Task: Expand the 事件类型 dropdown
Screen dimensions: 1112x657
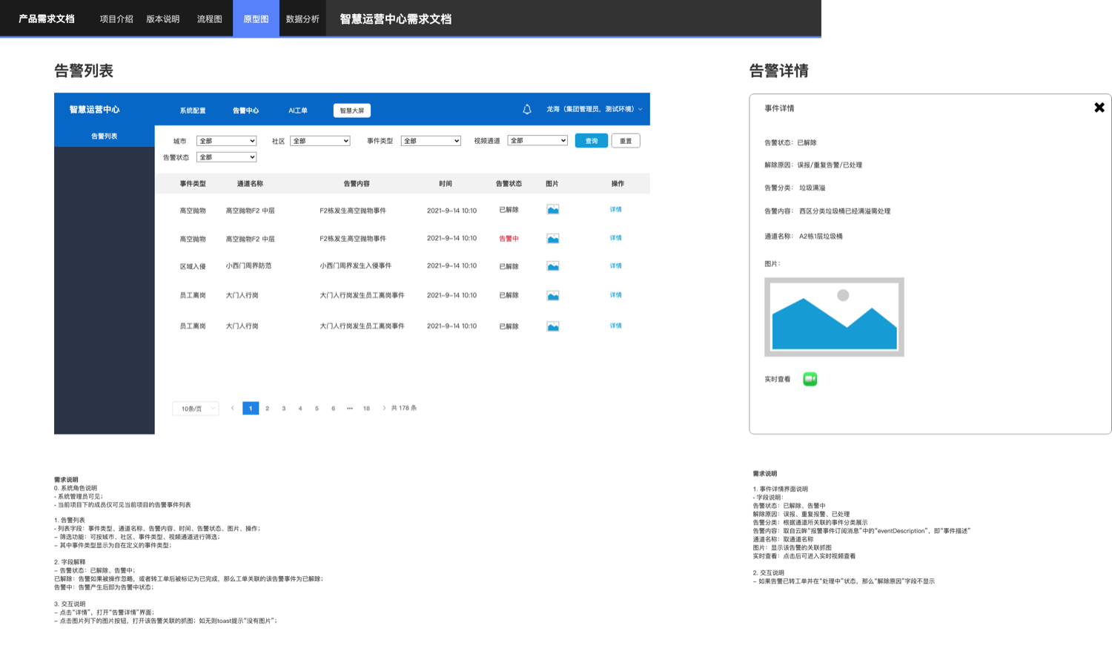Action: coord(431,141)
